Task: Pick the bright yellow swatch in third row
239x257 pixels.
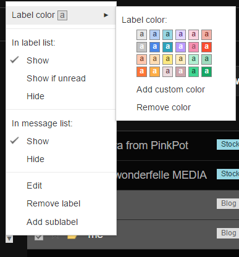Action: pos(167,59)
